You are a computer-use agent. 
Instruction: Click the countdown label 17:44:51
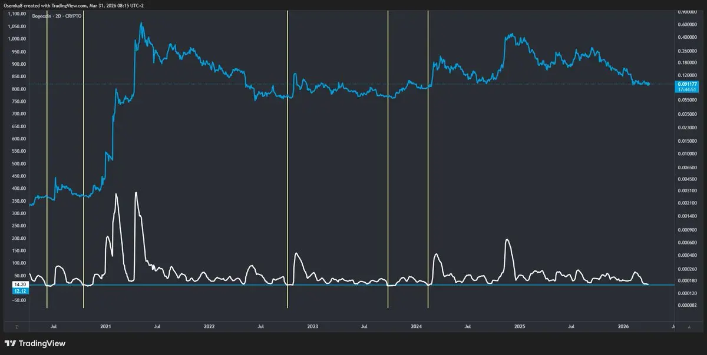[688, 89]
